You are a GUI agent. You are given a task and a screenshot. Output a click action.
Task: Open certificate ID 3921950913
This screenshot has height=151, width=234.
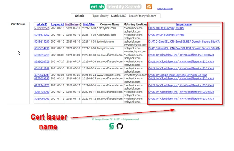tap(42, 99)
